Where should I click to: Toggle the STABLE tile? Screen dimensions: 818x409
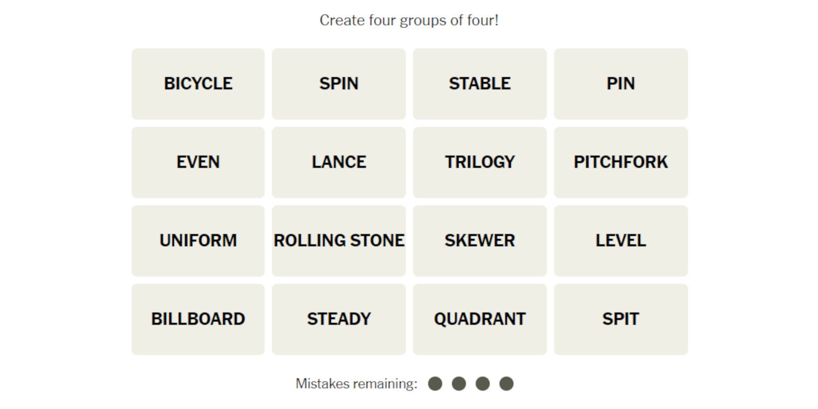pyautogui.click(x=479, y=84)
